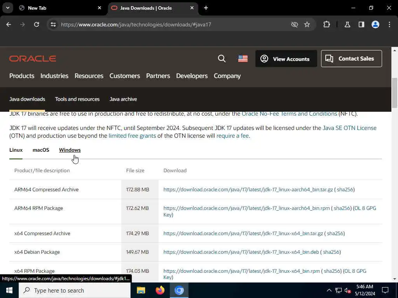Image resolution: width=398 pixels, height=298 pixels.
Task: Open the Chrome profile avatar
Action: point(375,24)
